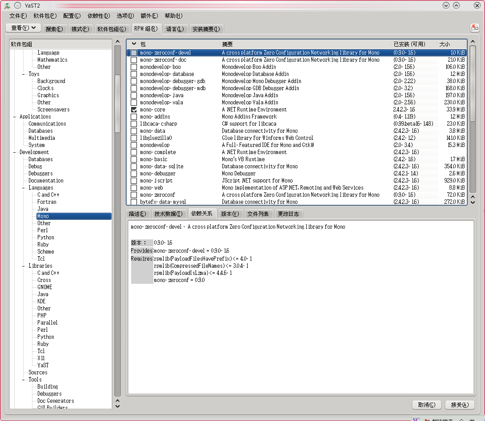Check the libcaca-csharp package box
Viewport: 485px width, 421px height.
(x=134, y=124)
